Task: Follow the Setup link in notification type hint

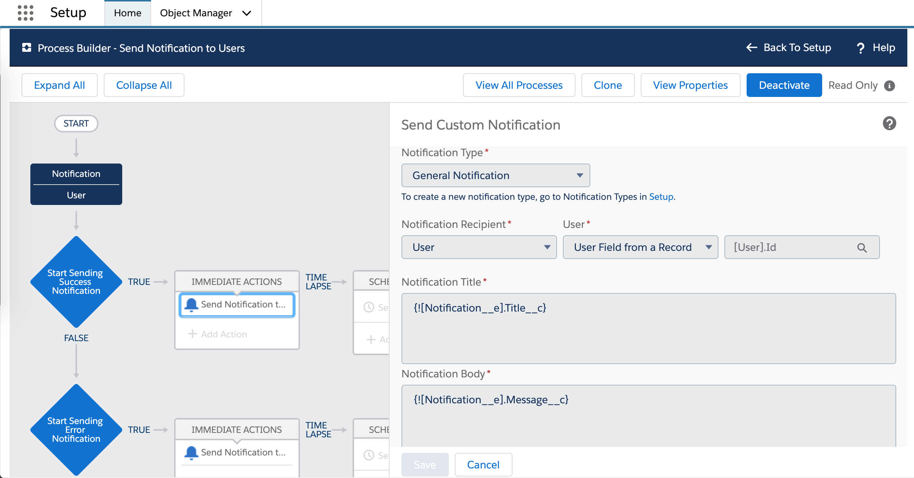Action: pyautogui.click(x=661, y=196)
